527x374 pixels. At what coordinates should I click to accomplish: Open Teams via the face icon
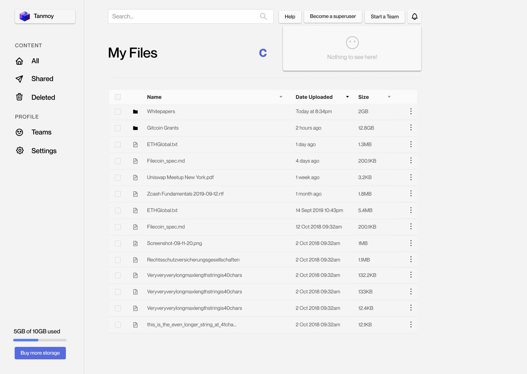coord(19,132)
